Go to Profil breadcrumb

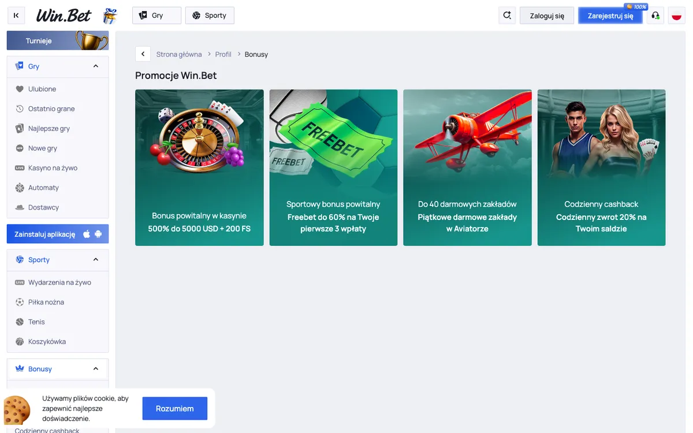[x=223, y=54]
